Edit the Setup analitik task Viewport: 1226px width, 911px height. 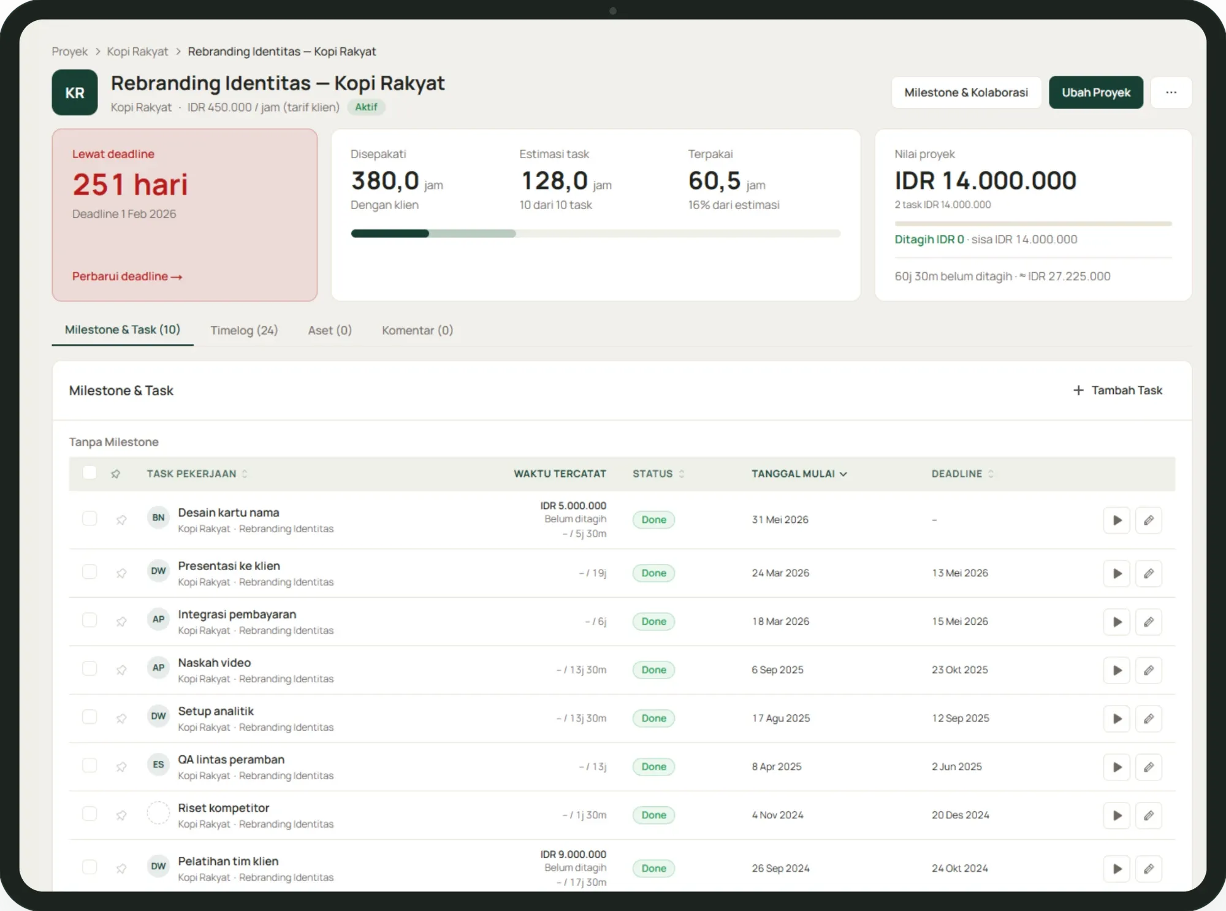1149,719
